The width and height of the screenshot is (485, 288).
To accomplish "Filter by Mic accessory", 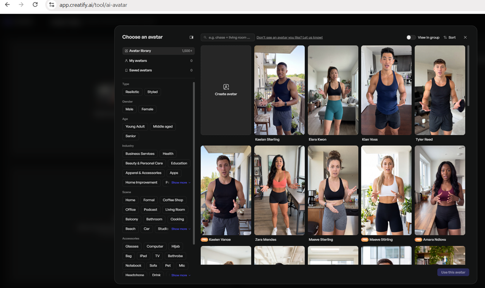I will pyautogui.click(x=182, y=266).
